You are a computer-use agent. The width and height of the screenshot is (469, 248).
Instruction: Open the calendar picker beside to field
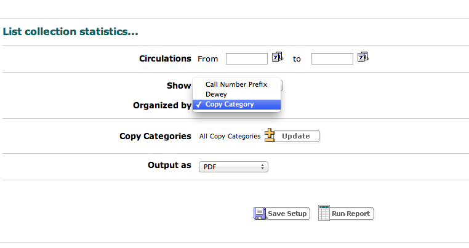pos(363,57)
